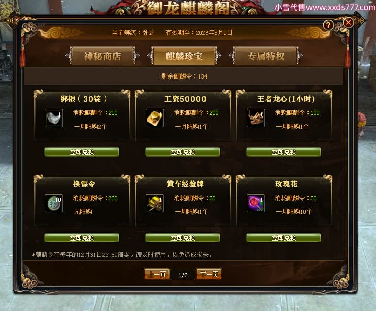Click 立即兑换 below 黄车经验牌
The height and width of the screenshot is (311, 376).
point(183,238)
